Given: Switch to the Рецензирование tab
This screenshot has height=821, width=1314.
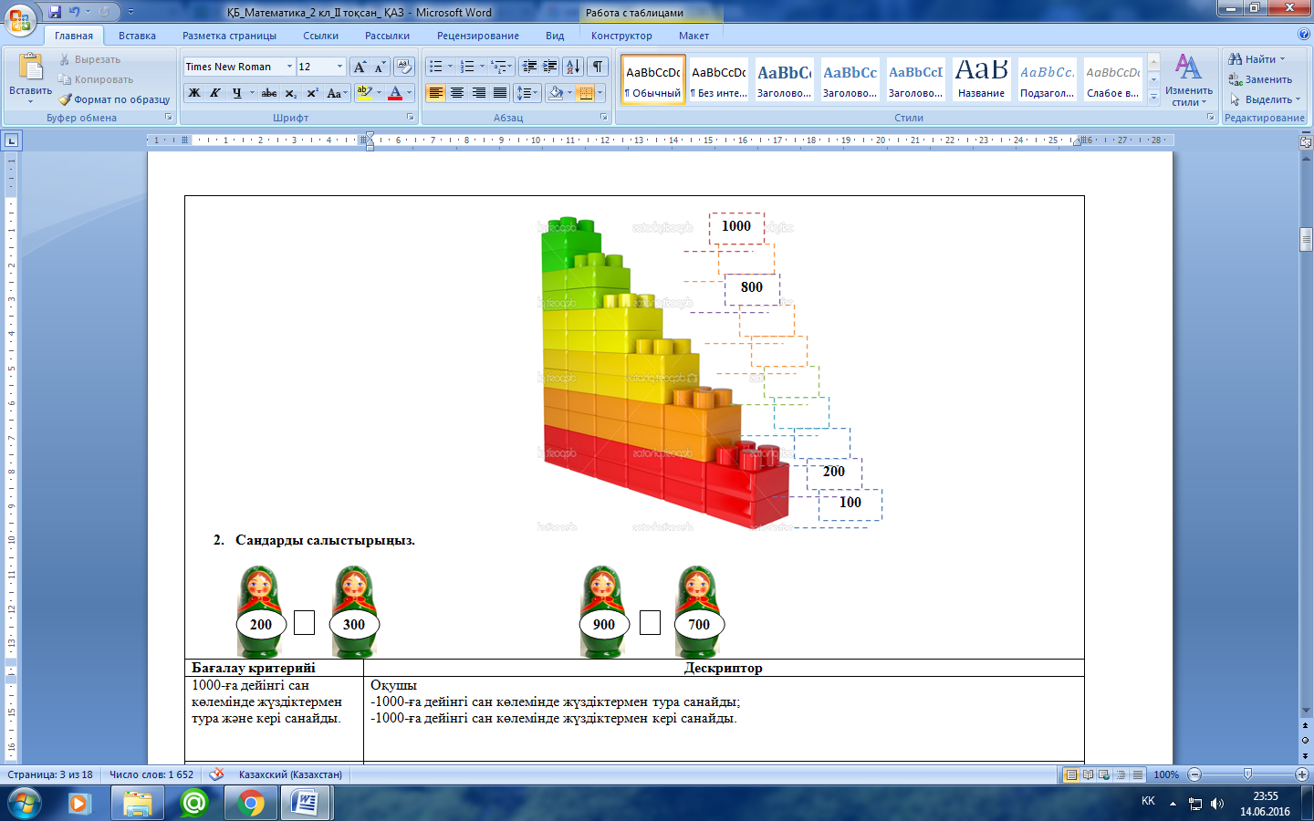Looking at the screenshot, I should click(x=478, y=36).
